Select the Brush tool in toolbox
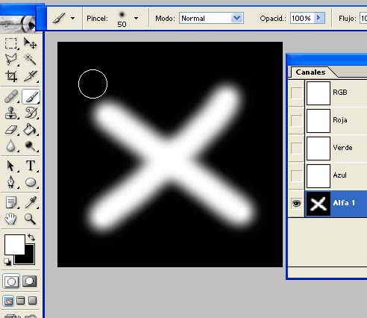The width and height of the screenshot is (367, 318). (31, 96)
